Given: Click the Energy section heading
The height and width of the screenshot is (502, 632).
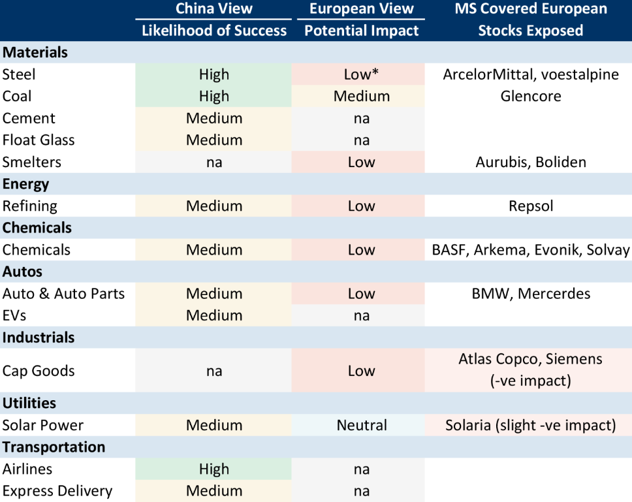Looking at the screenshot, I should pos(26,184).
